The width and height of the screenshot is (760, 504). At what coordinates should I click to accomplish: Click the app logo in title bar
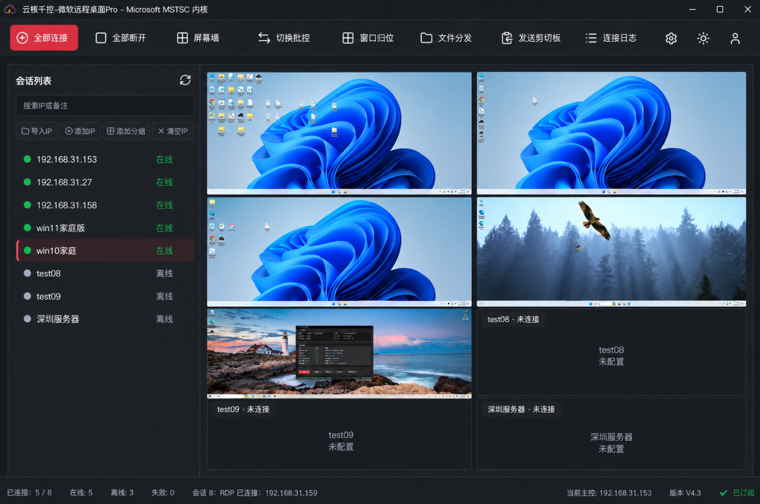10,10
